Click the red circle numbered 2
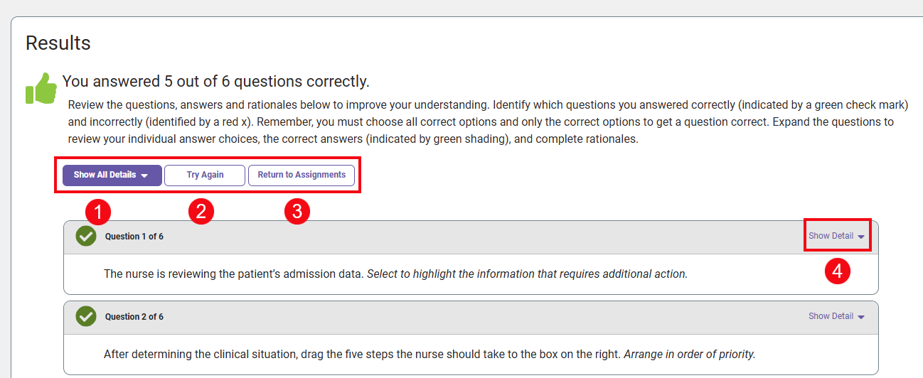This screenshot has width=923, height=378. coord(201,212)
